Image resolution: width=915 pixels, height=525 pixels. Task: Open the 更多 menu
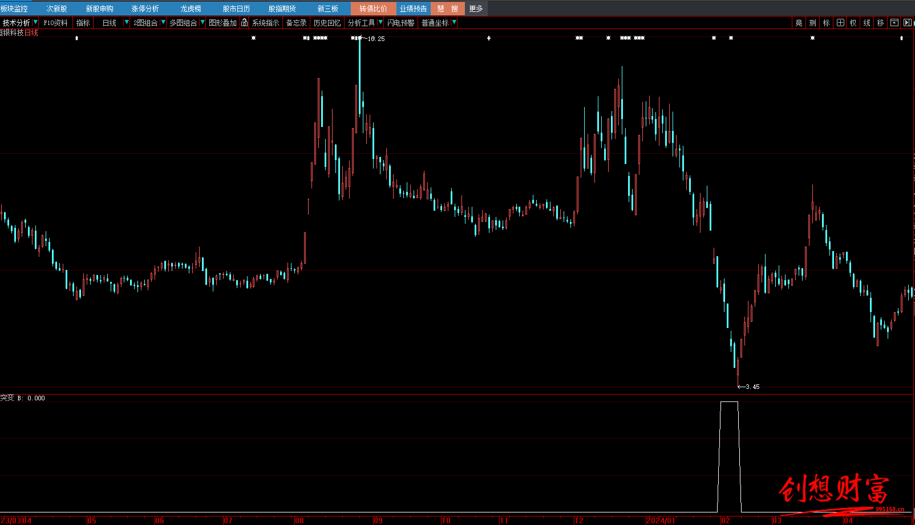476,9
